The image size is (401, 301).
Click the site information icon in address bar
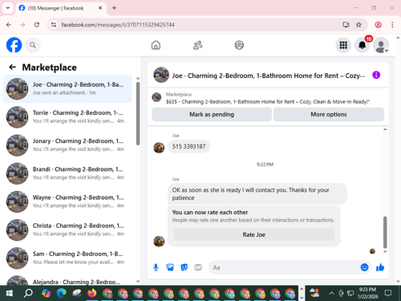click(54, 25)
